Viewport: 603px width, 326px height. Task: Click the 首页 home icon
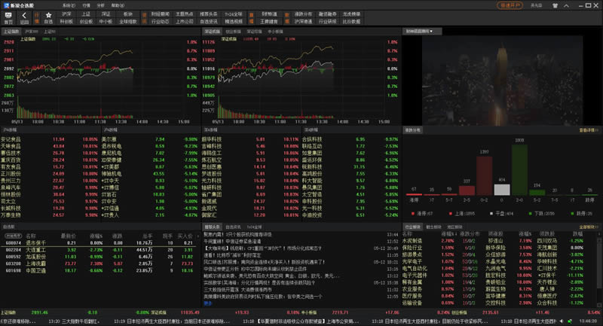pos(9,17)
